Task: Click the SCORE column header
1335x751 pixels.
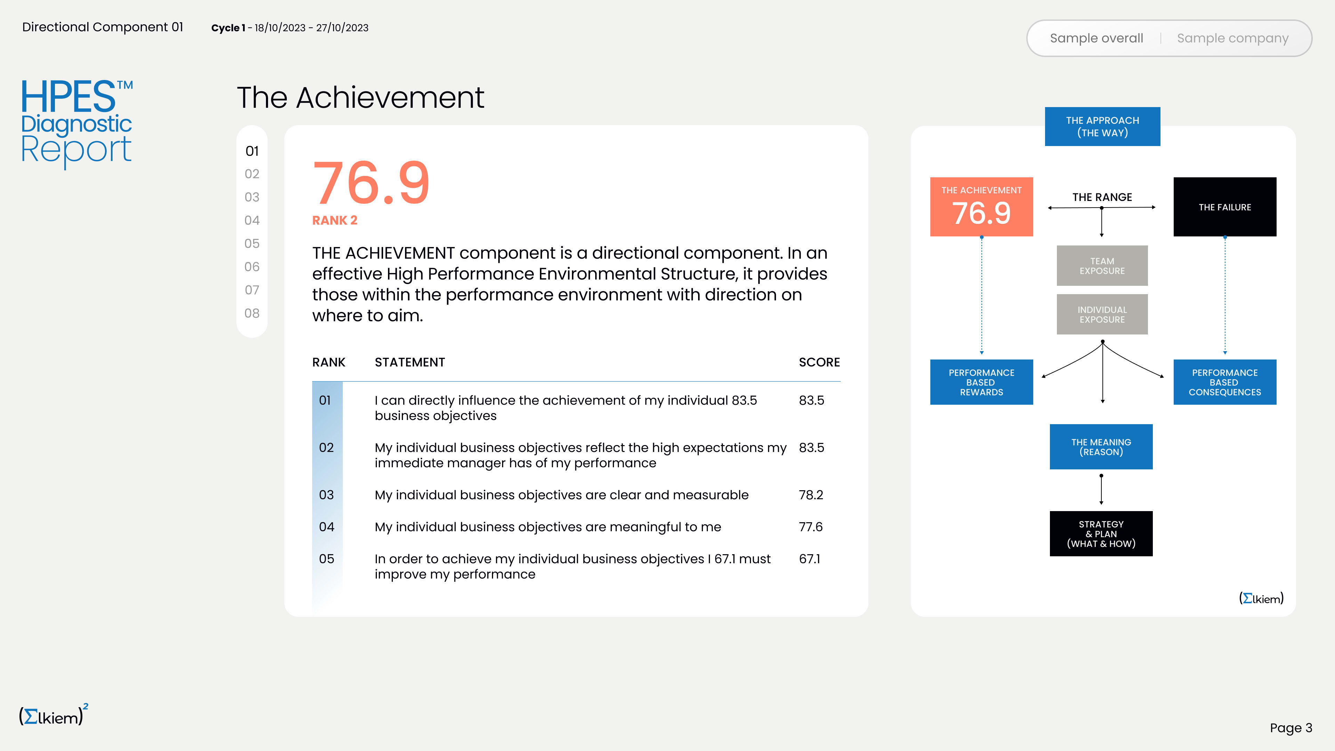Action: (819, 362)
